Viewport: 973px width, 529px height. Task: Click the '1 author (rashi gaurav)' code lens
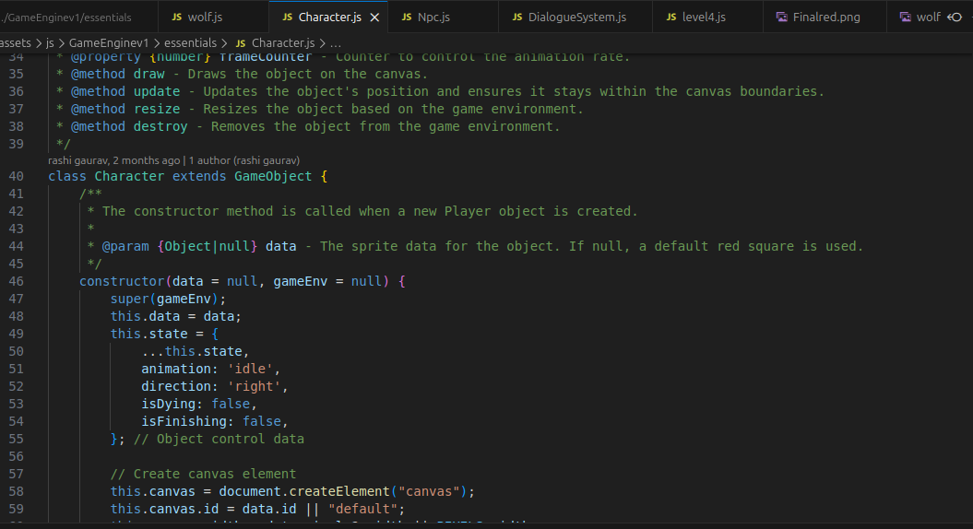tap(243, 160)
